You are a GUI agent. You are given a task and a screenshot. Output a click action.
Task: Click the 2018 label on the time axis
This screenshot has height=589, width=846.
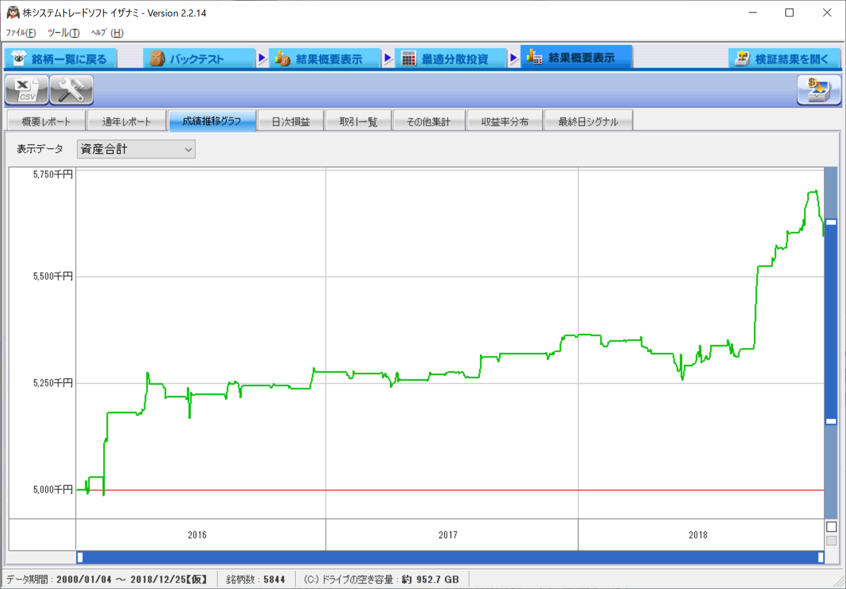698,535
